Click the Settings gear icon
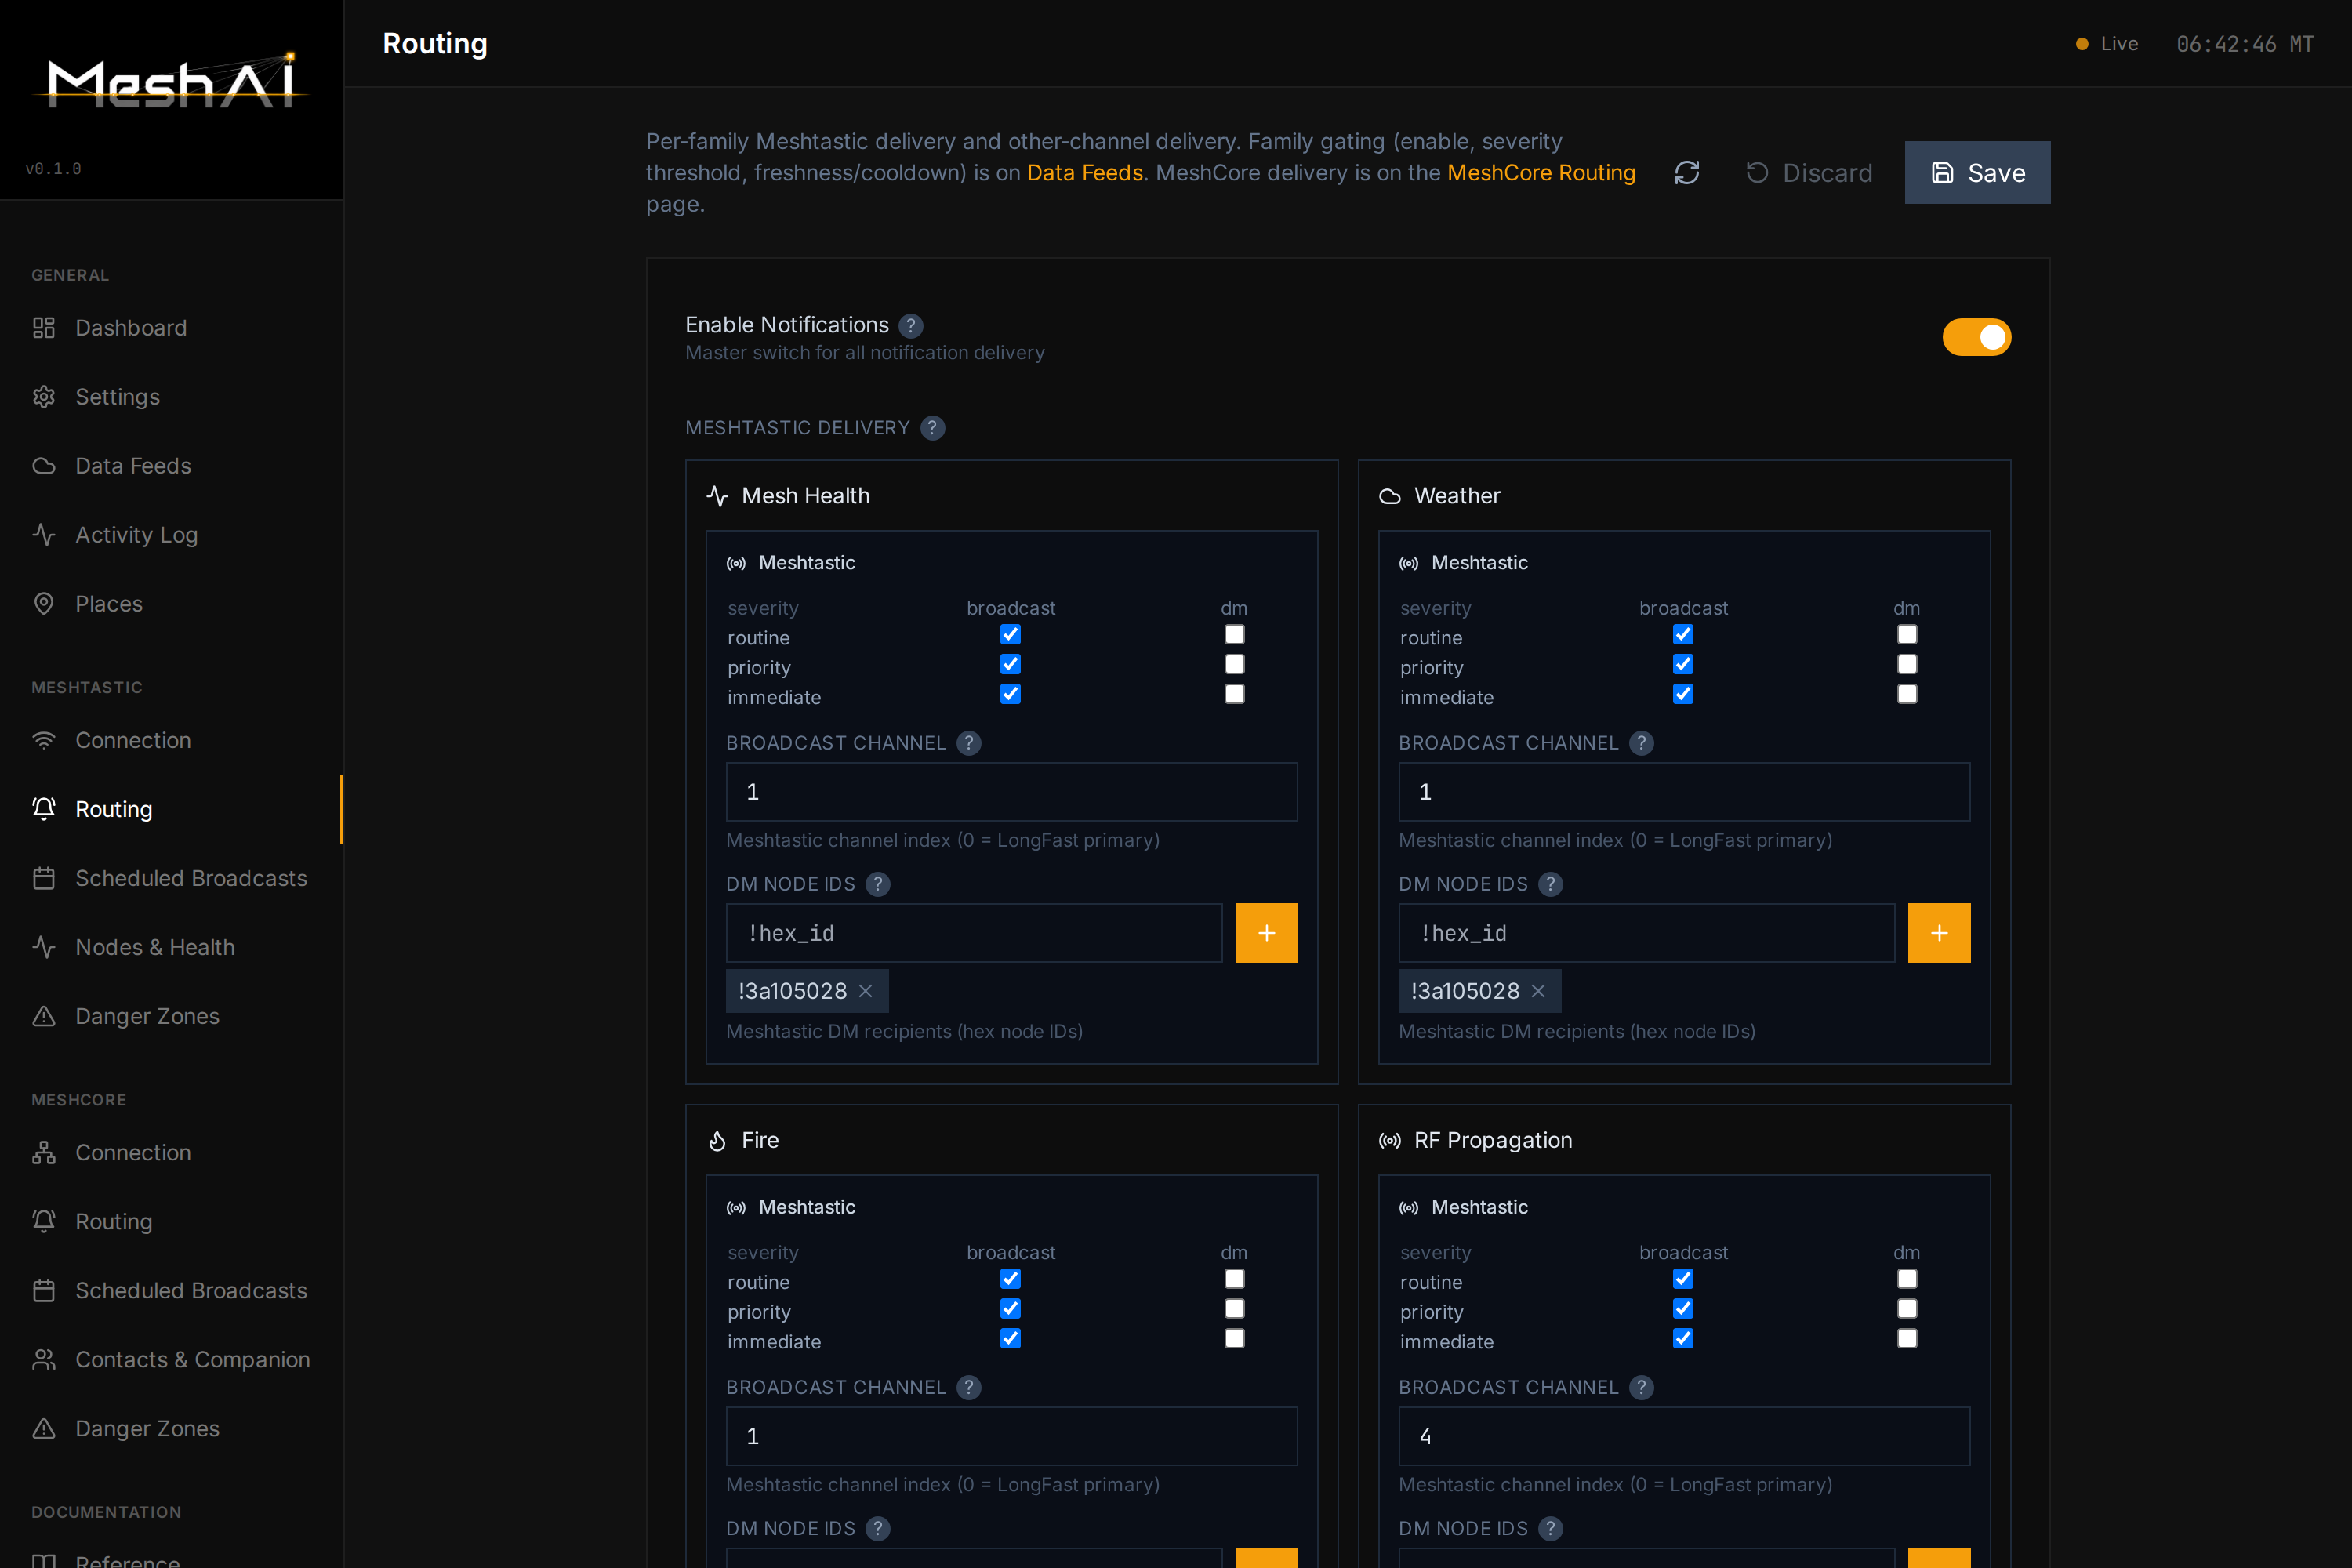2352x1568 pixels. [44, 397]
